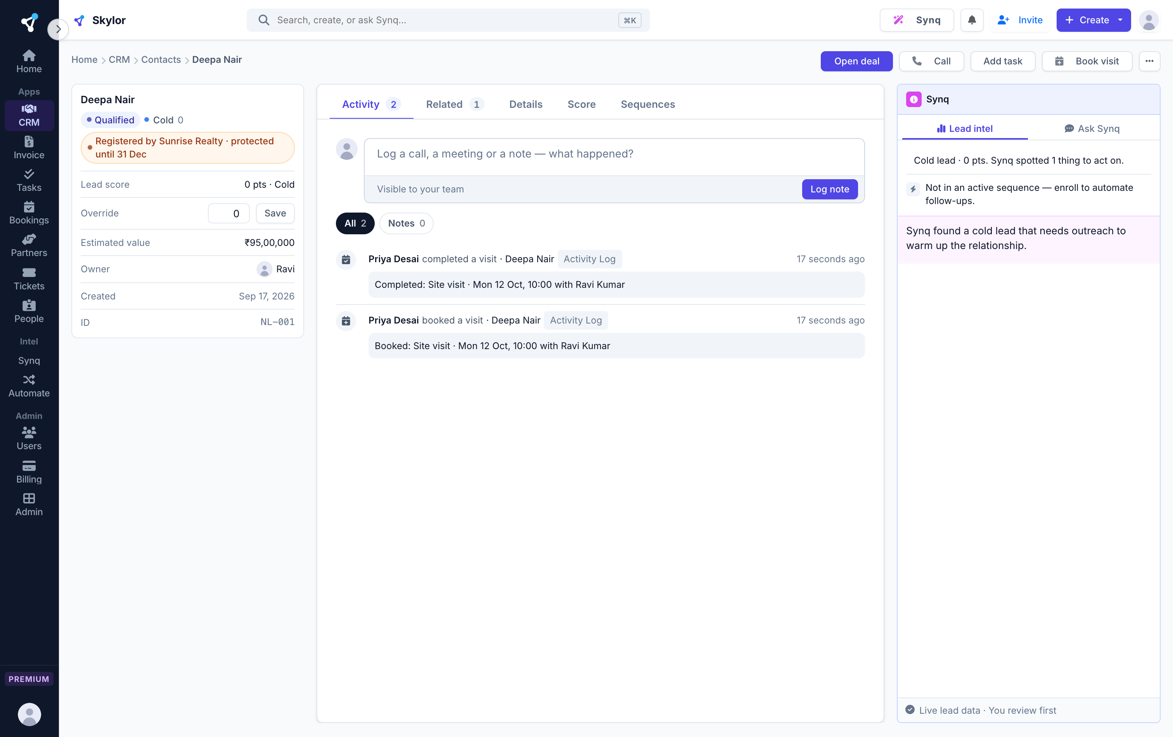Open Bookings from the sidebar

[29, 213]
